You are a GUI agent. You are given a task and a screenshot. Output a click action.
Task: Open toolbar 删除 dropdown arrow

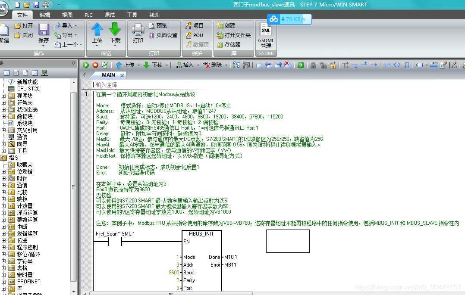[x=226, y=65]
